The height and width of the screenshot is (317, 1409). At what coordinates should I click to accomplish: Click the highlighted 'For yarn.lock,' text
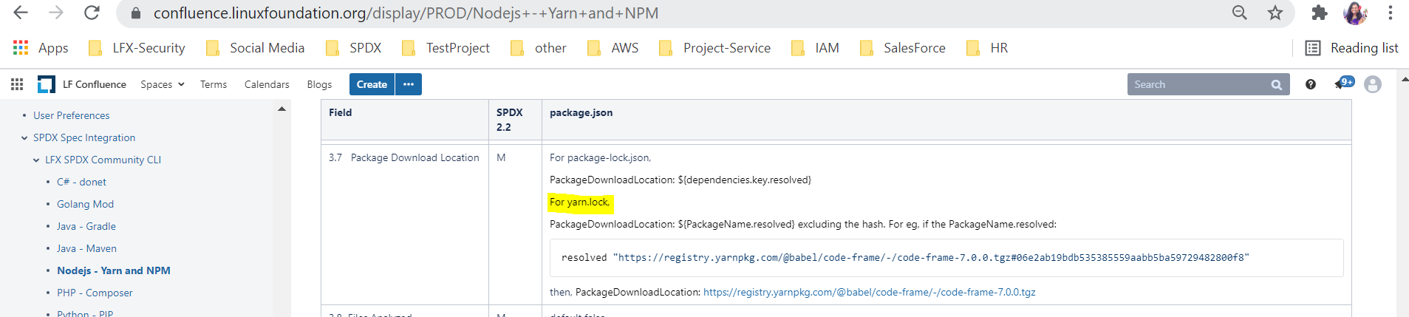coord(580,202)
